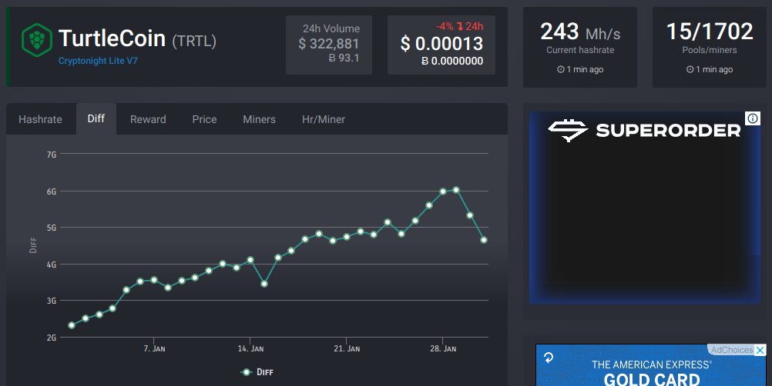
Task: Click the first data point near 2G
Action: 72,325
